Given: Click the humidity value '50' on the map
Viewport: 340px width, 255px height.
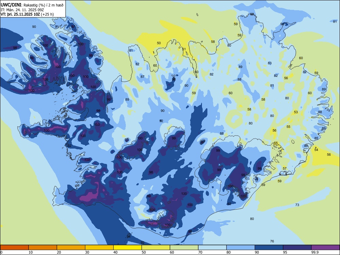Looking at the screenshot, I should coord(159,43).
